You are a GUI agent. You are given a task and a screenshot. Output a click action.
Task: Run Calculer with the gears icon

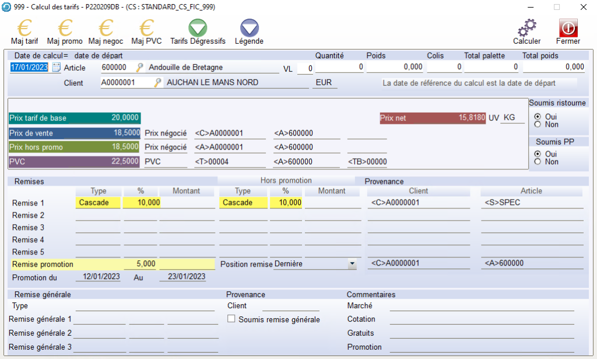(x=526, y=28)
